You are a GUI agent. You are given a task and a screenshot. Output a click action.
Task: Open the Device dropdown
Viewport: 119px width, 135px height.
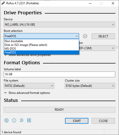[59, 25]
